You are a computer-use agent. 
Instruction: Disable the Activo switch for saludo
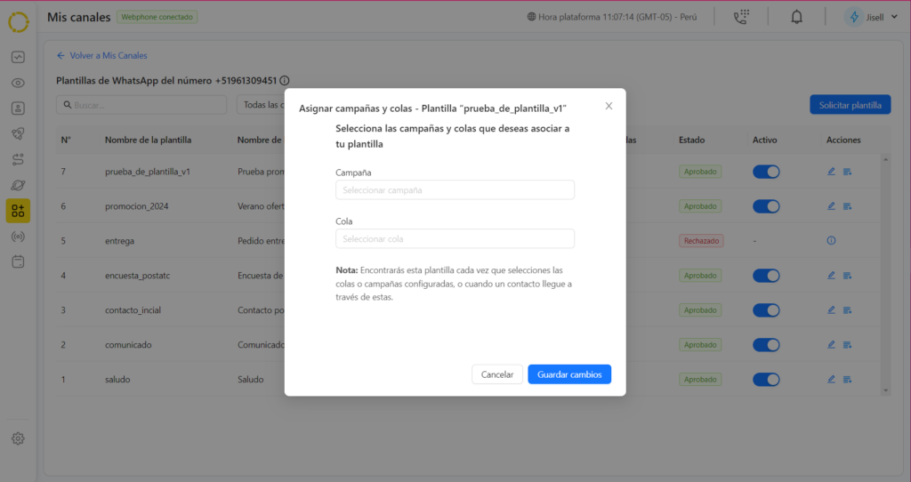coord(766,379)
